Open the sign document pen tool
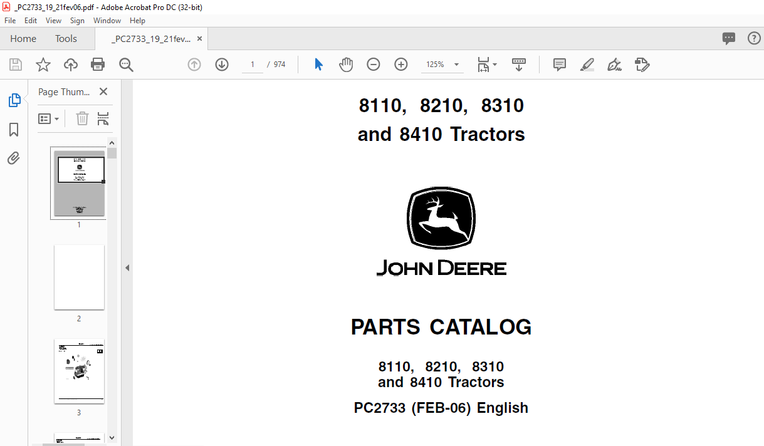 pos(614,65)
